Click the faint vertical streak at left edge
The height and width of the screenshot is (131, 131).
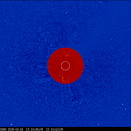pos(11,66)
